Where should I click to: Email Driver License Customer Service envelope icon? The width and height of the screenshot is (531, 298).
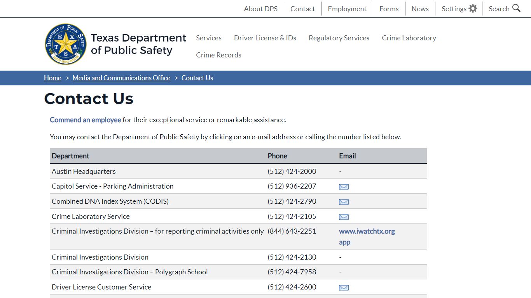(344, 288)
